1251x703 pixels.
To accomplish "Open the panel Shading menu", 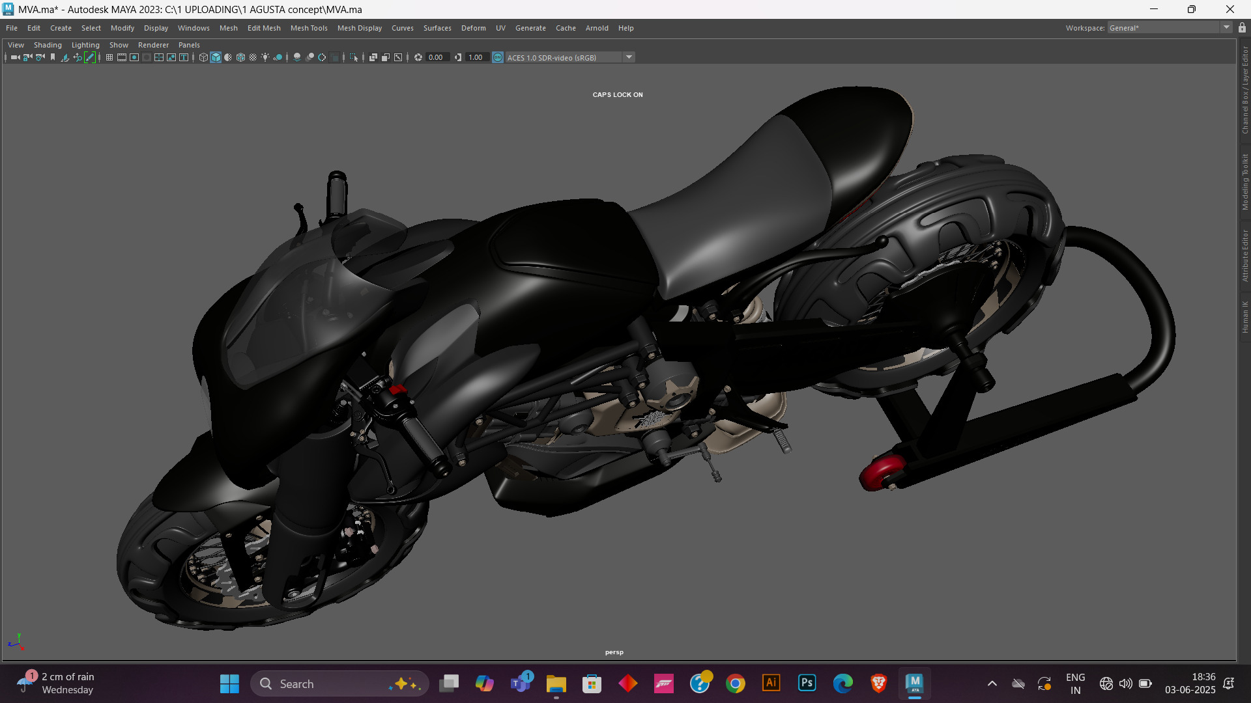I will click(x=48, y=45).
